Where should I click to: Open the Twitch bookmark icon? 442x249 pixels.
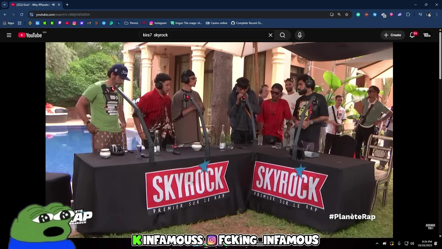[60, 23]
